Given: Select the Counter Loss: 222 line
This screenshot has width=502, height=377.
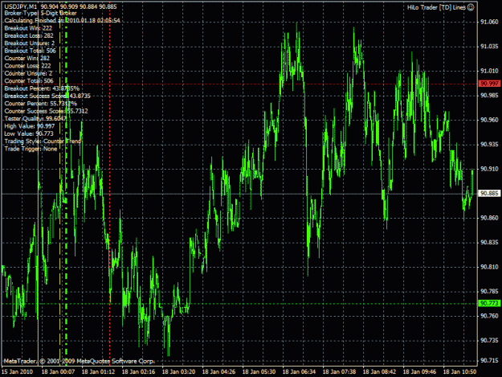Looking at the screenshot, I should 27,66.
